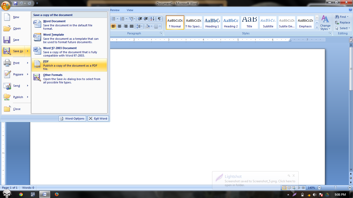Open the Undo history dropdown arrow
Viewport: 353px width, 198px height.
pos(25,3)
